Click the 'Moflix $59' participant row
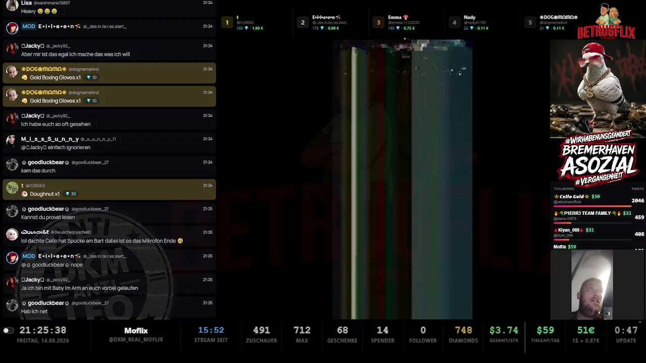646x363 pixels. (565, 247)
